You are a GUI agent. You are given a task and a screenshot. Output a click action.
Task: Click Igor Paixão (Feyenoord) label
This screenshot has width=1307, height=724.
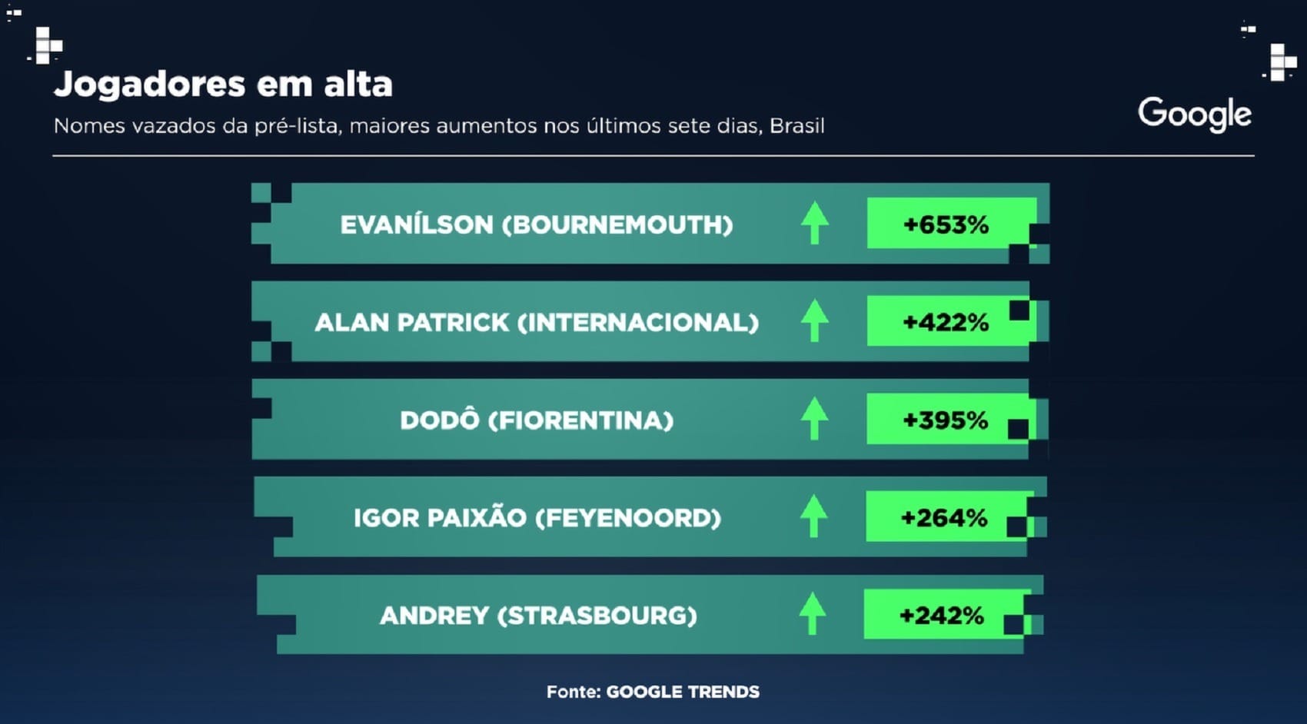coord(537,517)
